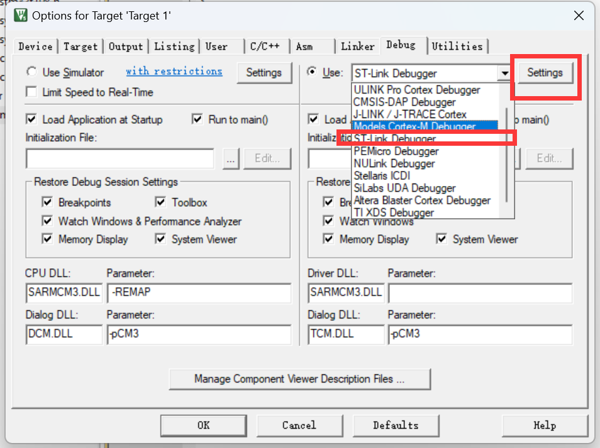The image size is (600, 448).
Task: Click simulator Edit... button
Action: pos(267,158)
